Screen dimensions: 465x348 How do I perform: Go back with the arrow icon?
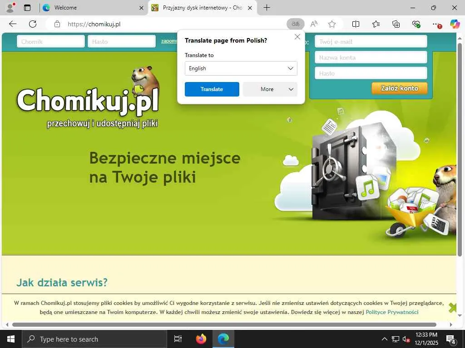click(x=13, y=24)
